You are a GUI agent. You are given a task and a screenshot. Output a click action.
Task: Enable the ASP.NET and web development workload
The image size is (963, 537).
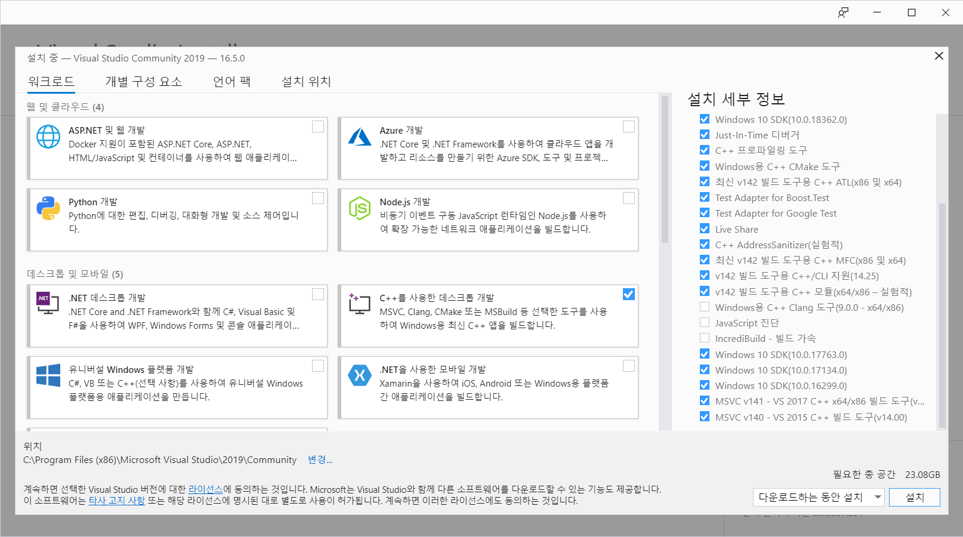(x=318, y=126)
